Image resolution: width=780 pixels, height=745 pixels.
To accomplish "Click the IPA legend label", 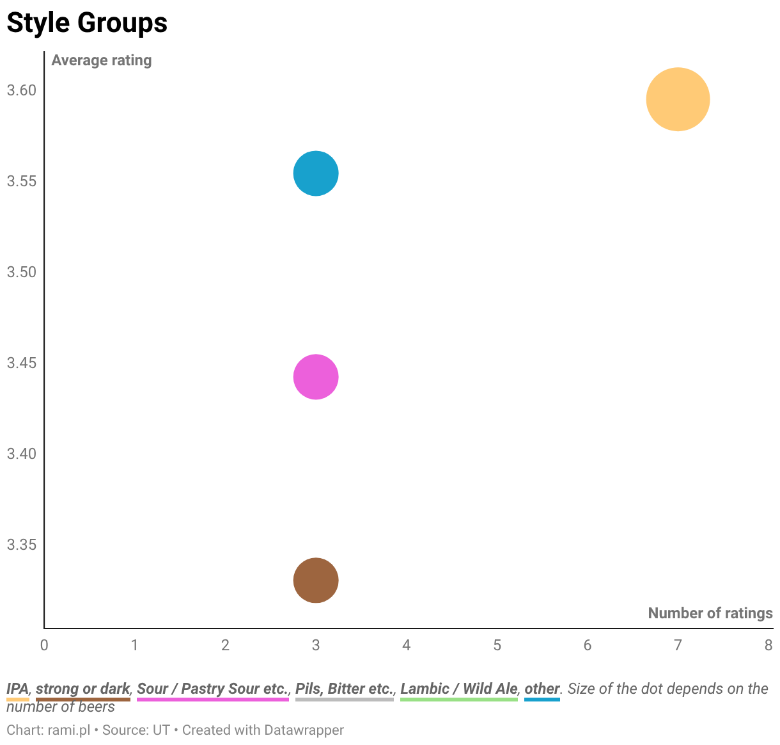I will click(x=18, y=689).
